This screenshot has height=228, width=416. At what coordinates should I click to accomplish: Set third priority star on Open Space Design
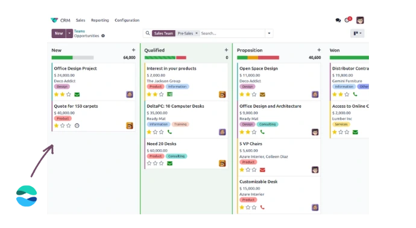point(254,94)
